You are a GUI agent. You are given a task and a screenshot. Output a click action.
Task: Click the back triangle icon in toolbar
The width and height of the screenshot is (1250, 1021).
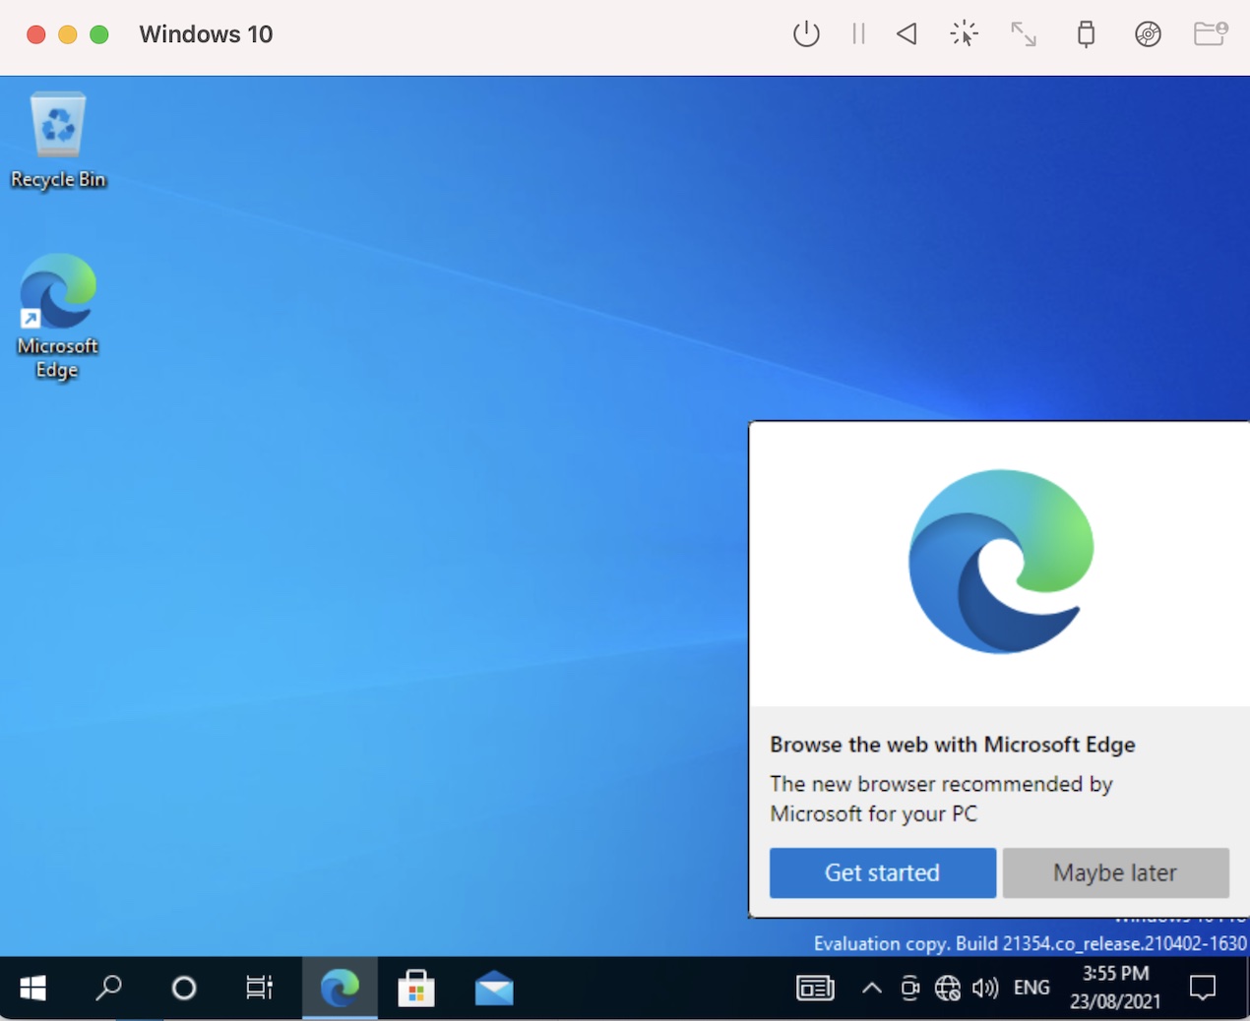click(907, 34)
